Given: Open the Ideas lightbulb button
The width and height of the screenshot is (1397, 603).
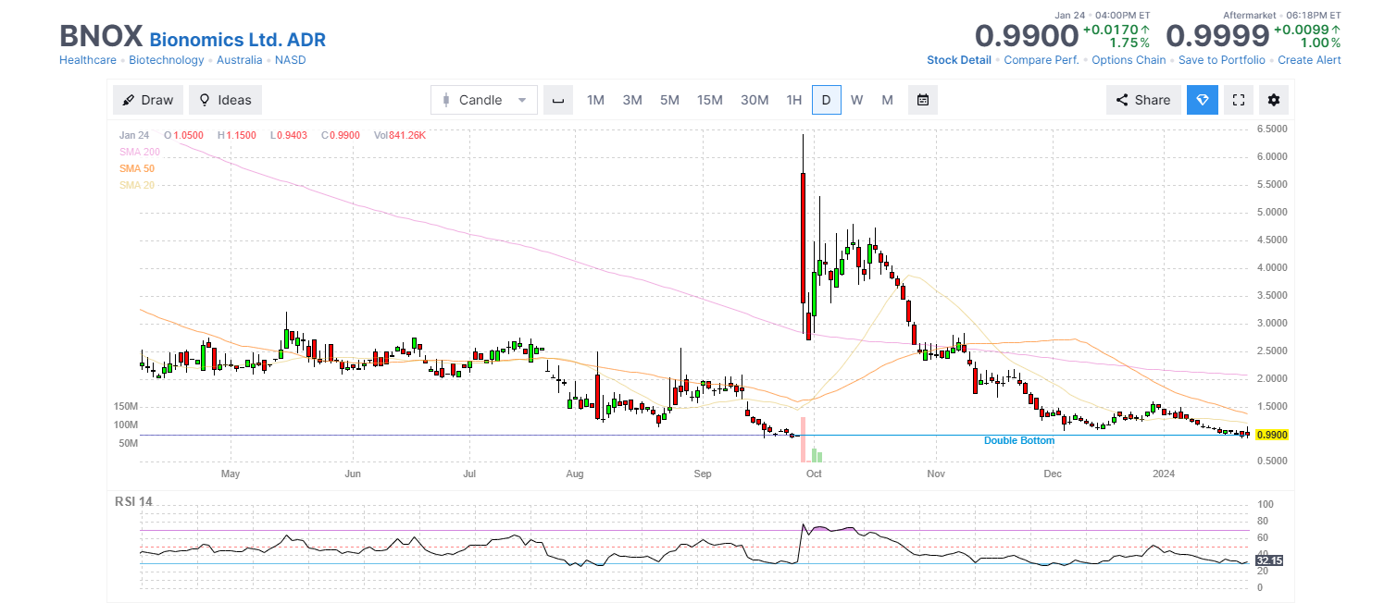Looking at the screenshot, I should point(225,100).
